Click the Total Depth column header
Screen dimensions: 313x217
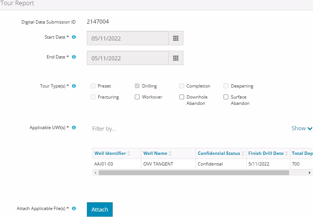[x=302, y=153]
